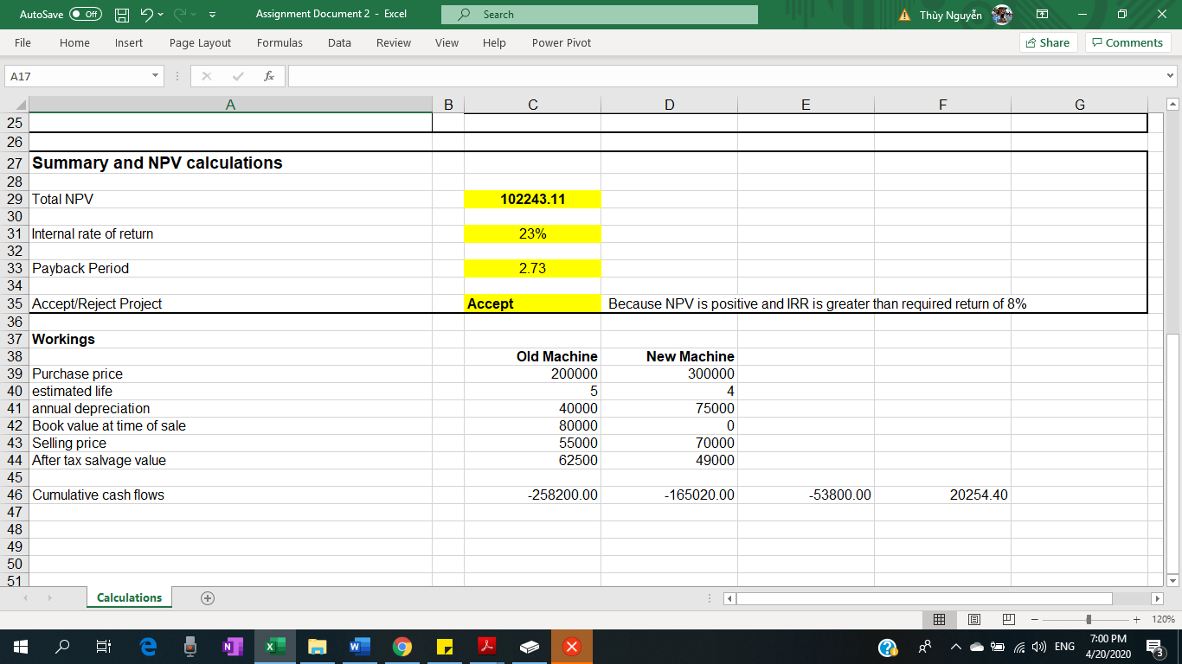Click the 120% zoom level
1182x664 pixels.
1163,620
